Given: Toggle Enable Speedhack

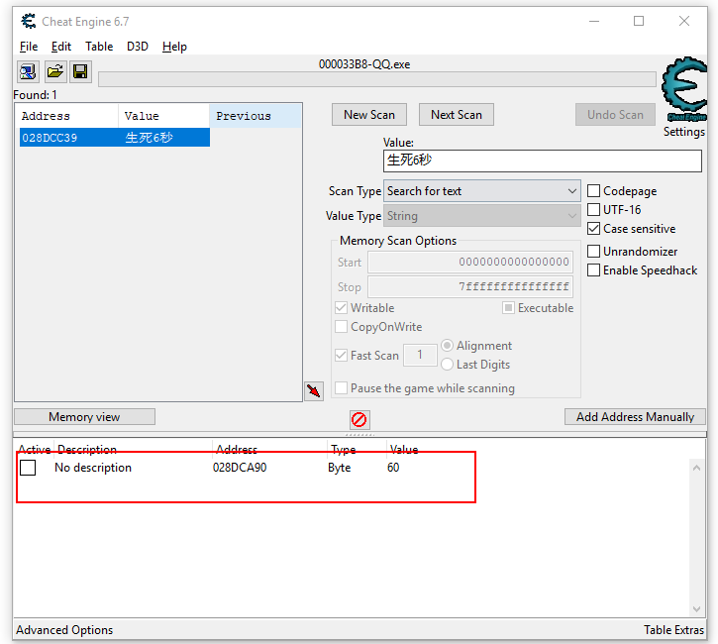Looking at the screenshot, I should click(593, 269).
